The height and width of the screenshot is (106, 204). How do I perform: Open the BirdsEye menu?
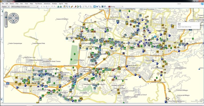click(54, 4)
